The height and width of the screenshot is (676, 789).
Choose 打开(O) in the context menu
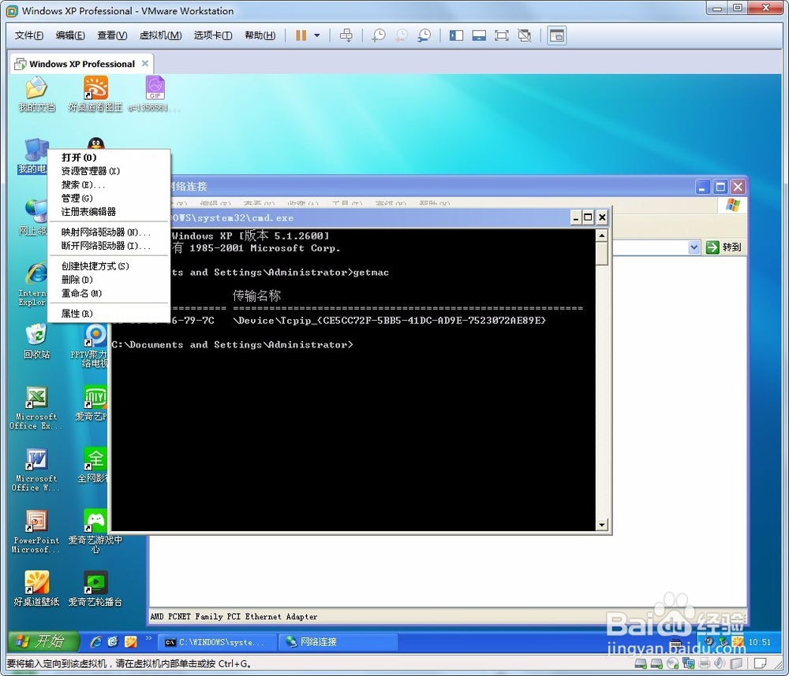(x=108, y=158)
